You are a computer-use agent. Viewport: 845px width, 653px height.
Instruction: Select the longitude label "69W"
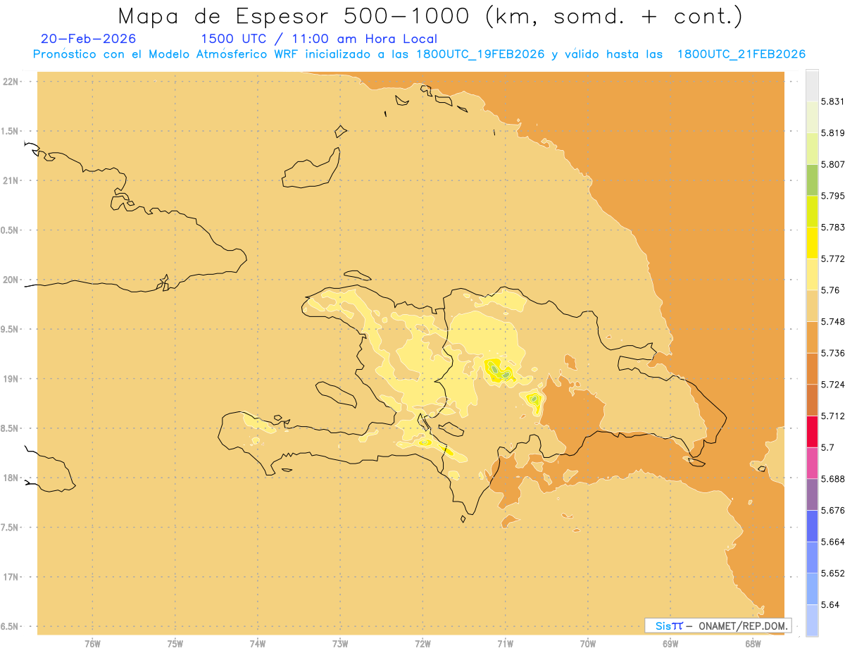click(x=670, y=644)
